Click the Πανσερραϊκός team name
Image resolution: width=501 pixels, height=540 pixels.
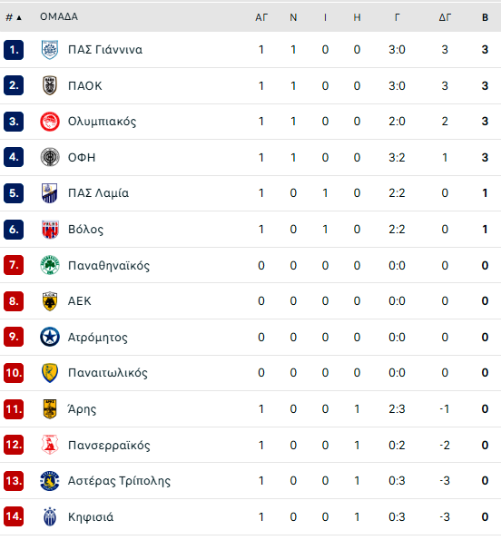[x=109, y=446]
